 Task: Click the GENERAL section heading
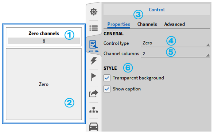click(x=113, y=34)
